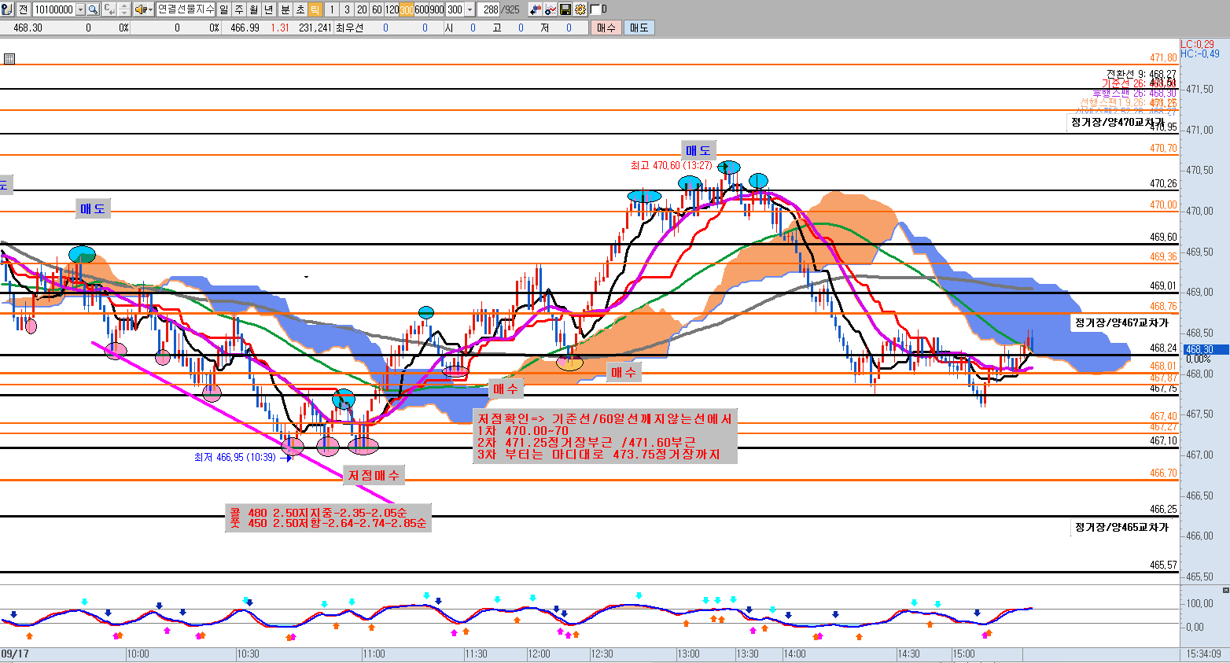Image resolution: width=1230 pixels, height=663 pixels.
Task: Click the leftmost toolbar icon in top-left corner
Action: tap(7, 9)
